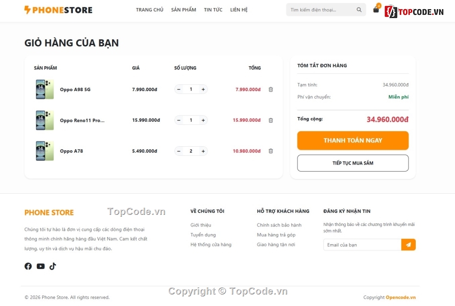Submit newsletter via paper plane icon
The image size is (455, 306).
click(408, 245)
